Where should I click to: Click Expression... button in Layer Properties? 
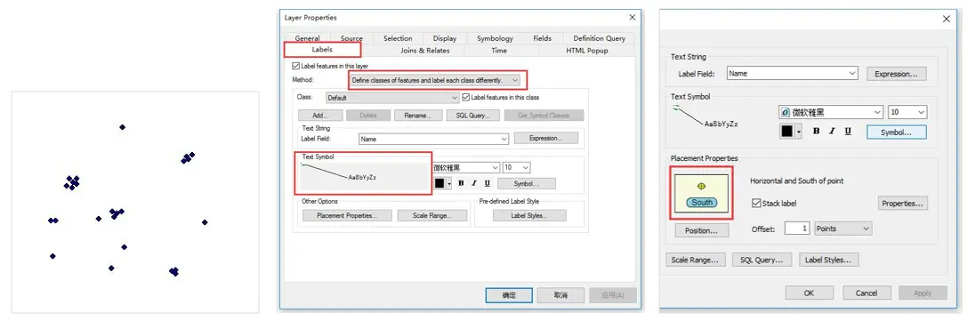coord(545,139)
